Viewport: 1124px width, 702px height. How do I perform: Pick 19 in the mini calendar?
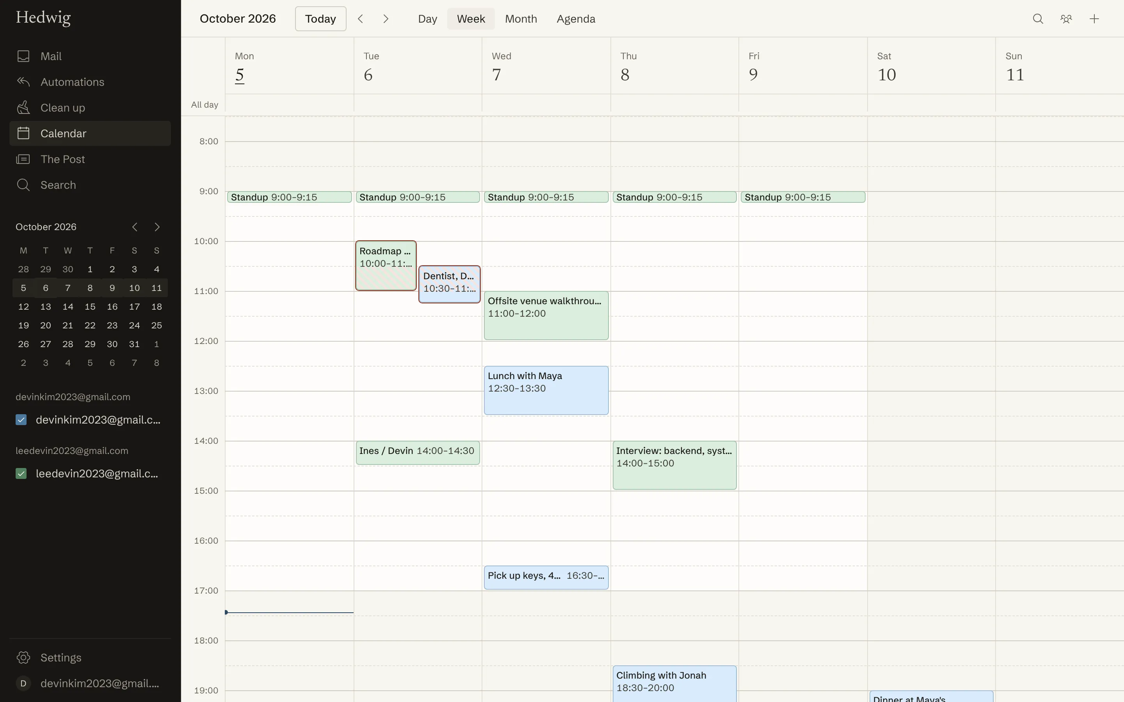pos(23,326)
